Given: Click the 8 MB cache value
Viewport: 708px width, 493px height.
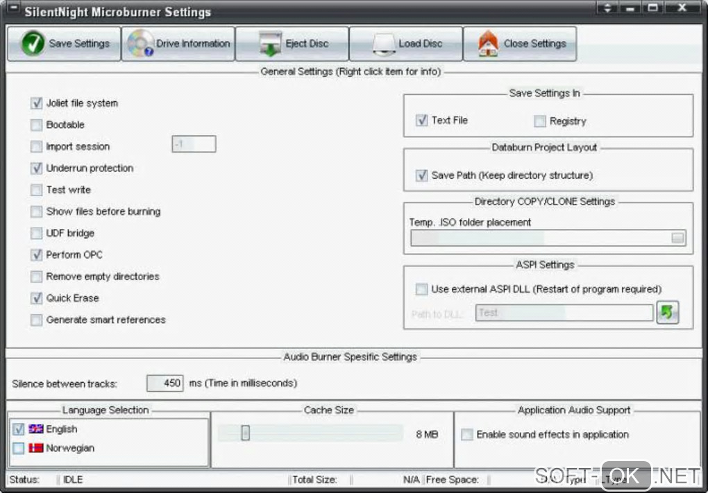Looking at the screenshot, I should point(427,434).
